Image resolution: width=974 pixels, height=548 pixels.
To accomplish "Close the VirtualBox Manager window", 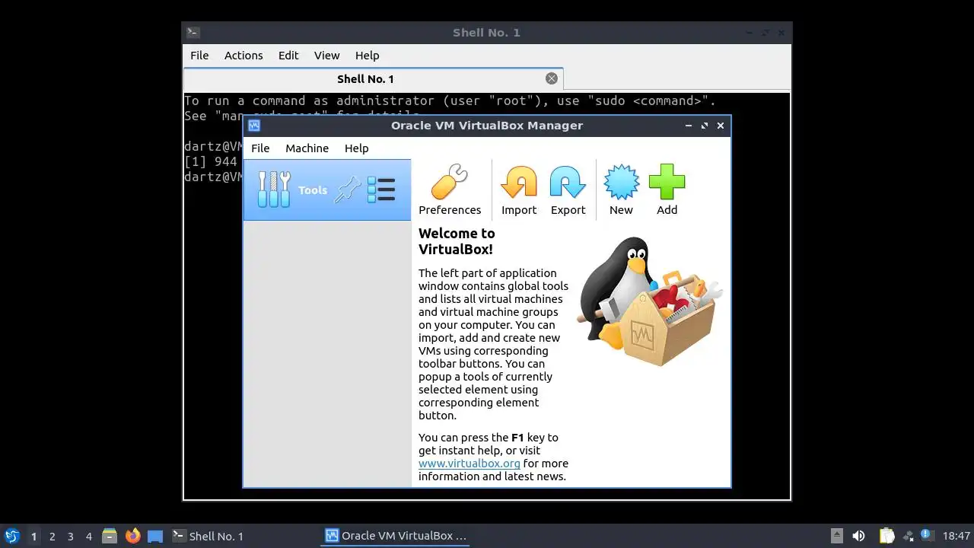I will pos(721,126).
